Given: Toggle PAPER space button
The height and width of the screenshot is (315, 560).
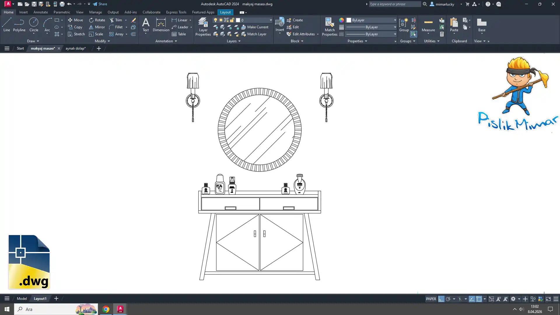Looking at the screenshot, I should pyautogui.click(x=431, y=299).
